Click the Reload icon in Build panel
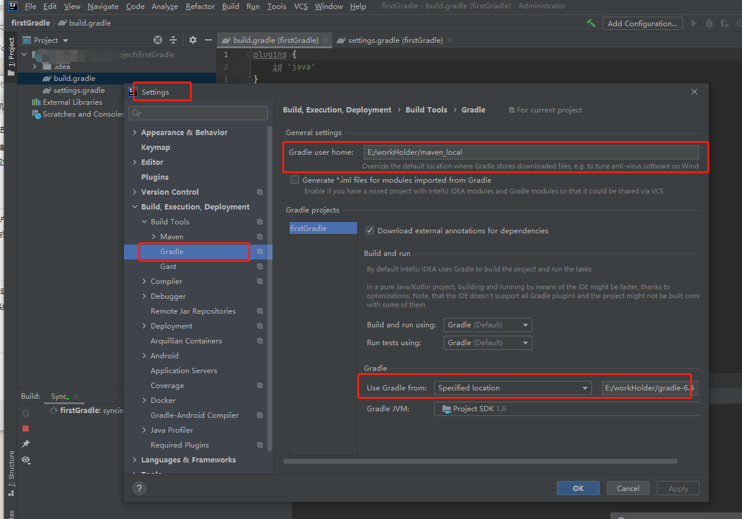The image size is (742, 519). [x=26, y=412]
